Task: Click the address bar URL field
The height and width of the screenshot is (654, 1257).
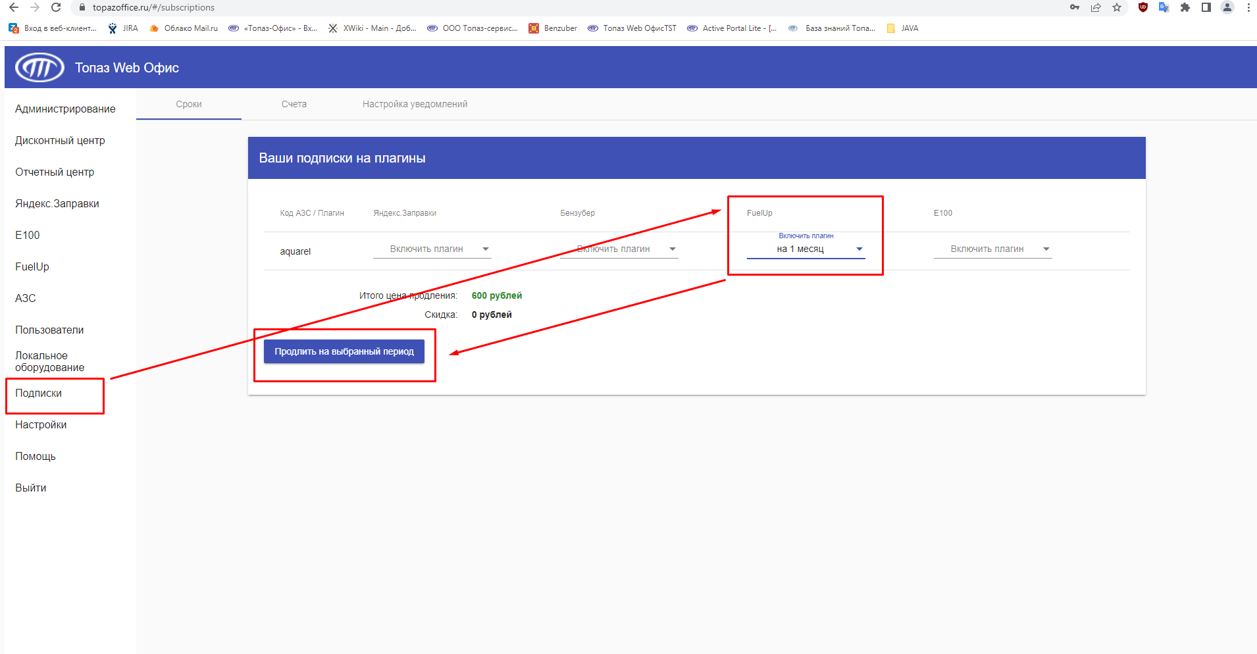Action: (566, 7)
